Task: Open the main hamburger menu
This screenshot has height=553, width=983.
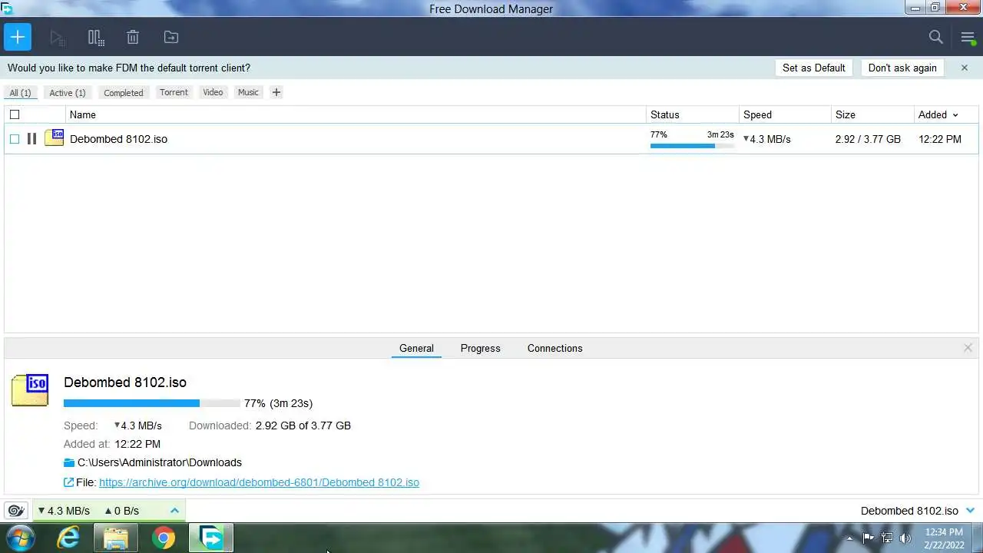Action: pyautogui.click(x=968, y=37)
